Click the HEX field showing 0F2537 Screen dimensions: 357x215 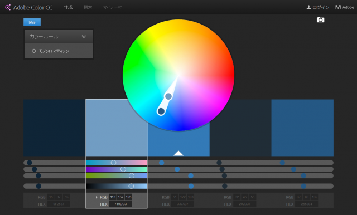(x=59, y=204)
